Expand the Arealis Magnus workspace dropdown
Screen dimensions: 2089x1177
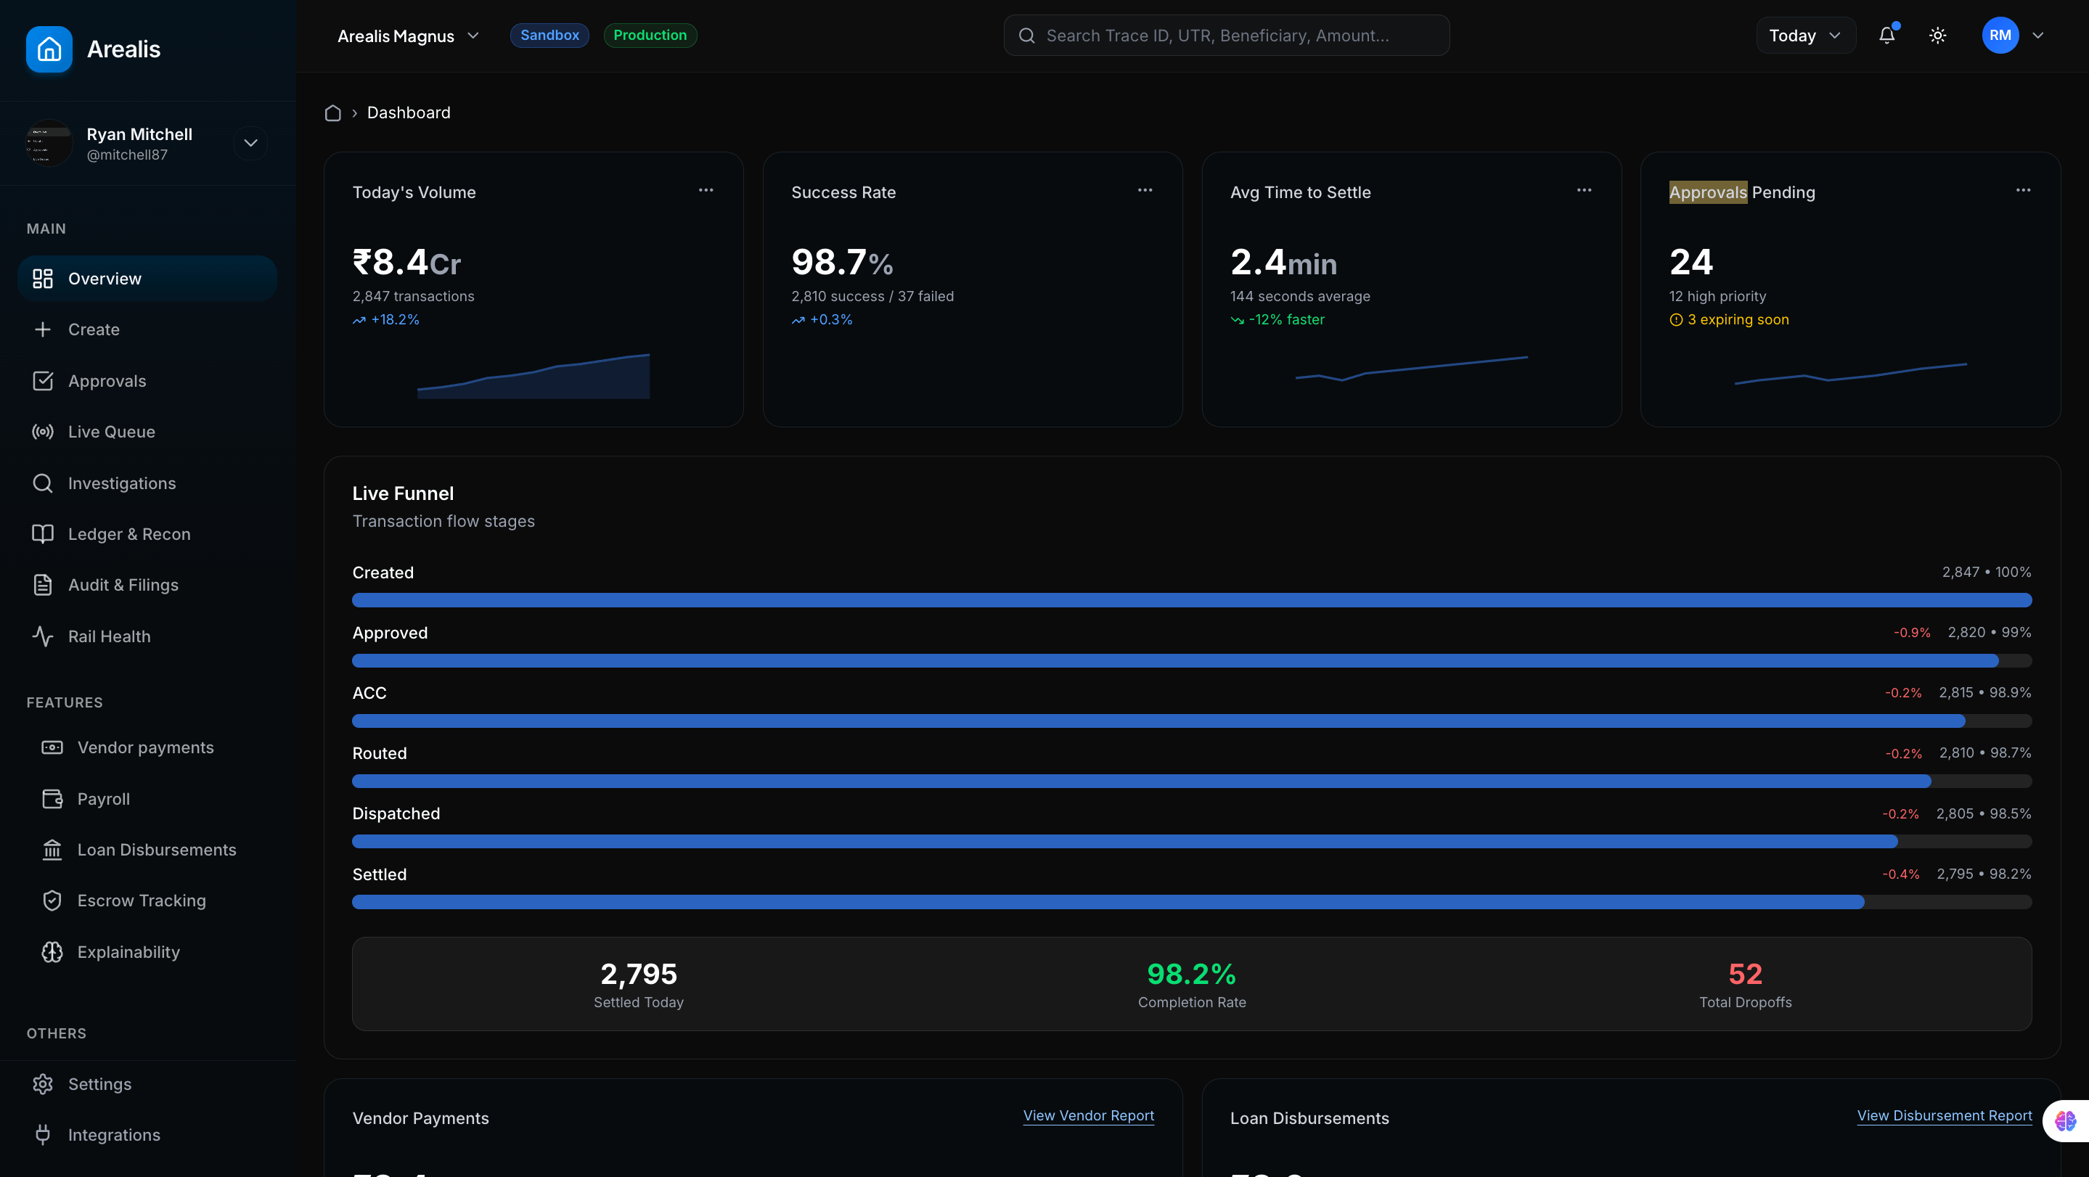pos(473,36)
